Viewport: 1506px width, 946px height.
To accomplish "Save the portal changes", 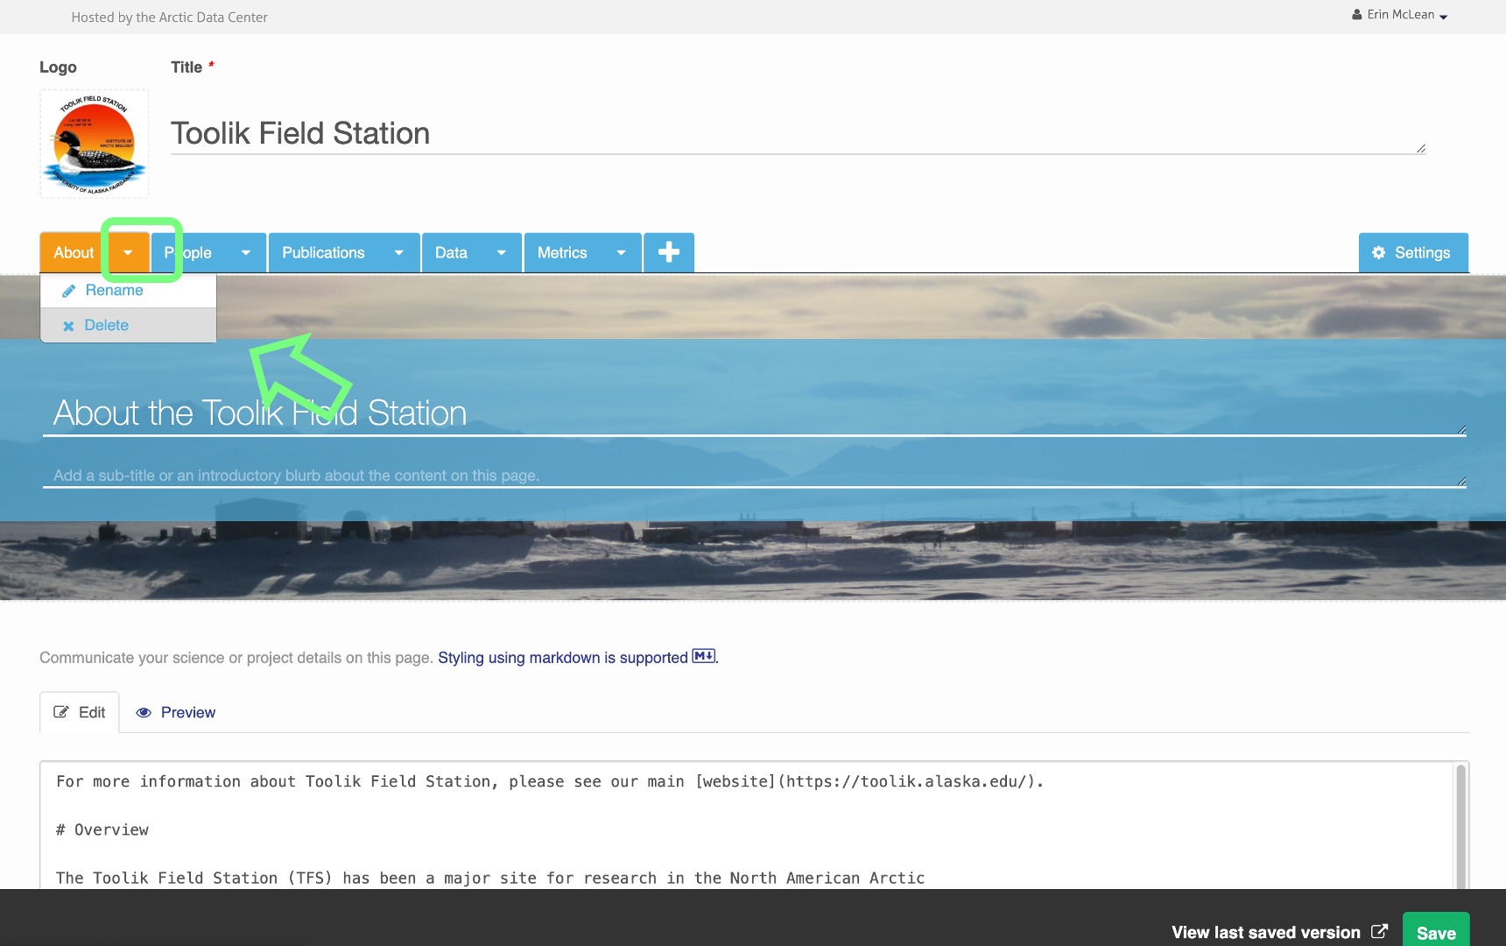I will coord(1436,932).
